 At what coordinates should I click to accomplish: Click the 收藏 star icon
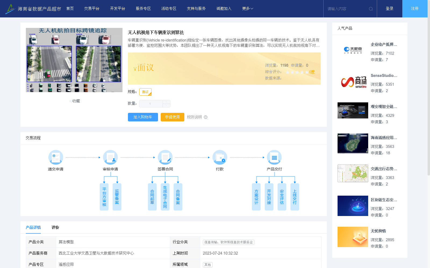(x=70, y=101)
